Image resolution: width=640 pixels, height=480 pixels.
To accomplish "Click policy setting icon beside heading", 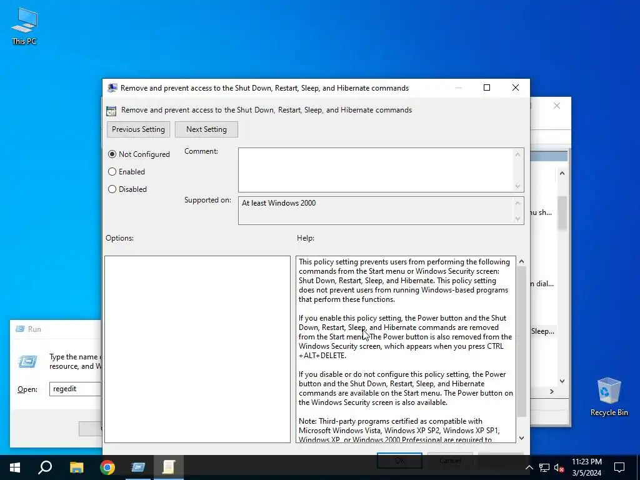I will click(x=111, y=111).
